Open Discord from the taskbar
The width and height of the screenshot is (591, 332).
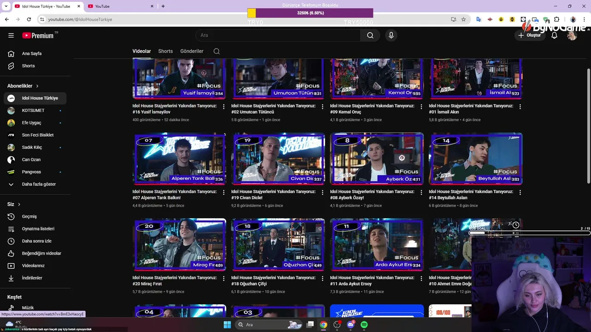[x=350, y=325]
